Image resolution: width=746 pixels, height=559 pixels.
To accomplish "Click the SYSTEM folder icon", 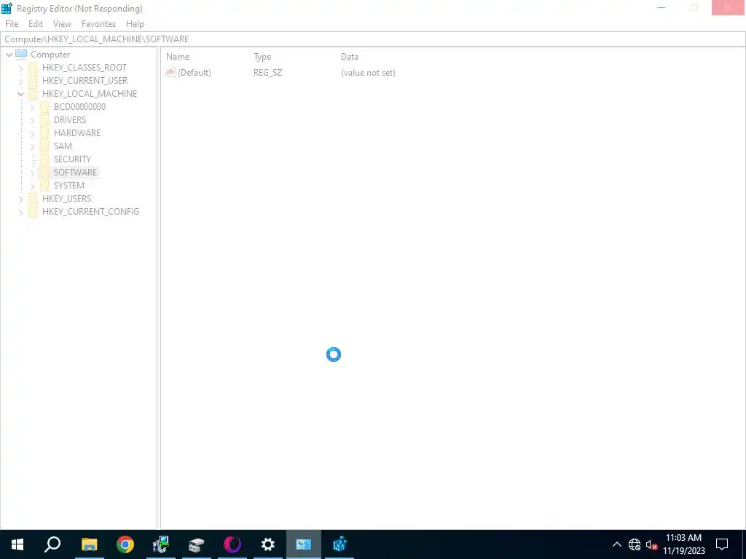I will point(44,186).
